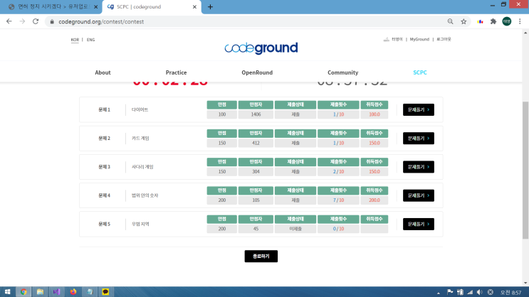This screenshot has height=297, width=529.
Task: Click the problem 2 title 카드 게임
Action: (x=140, y=139)
